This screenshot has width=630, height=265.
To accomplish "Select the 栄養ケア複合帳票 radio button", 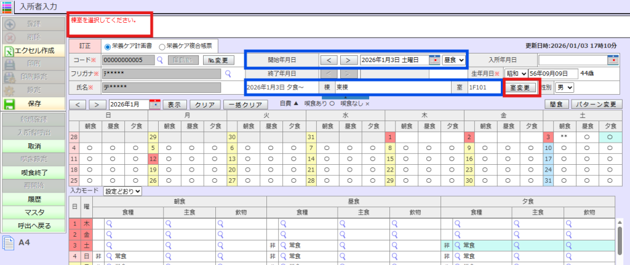I will tap(162, 46).
